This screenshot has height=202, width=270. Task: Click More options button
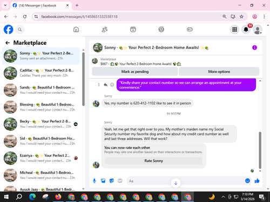(219, 72)
